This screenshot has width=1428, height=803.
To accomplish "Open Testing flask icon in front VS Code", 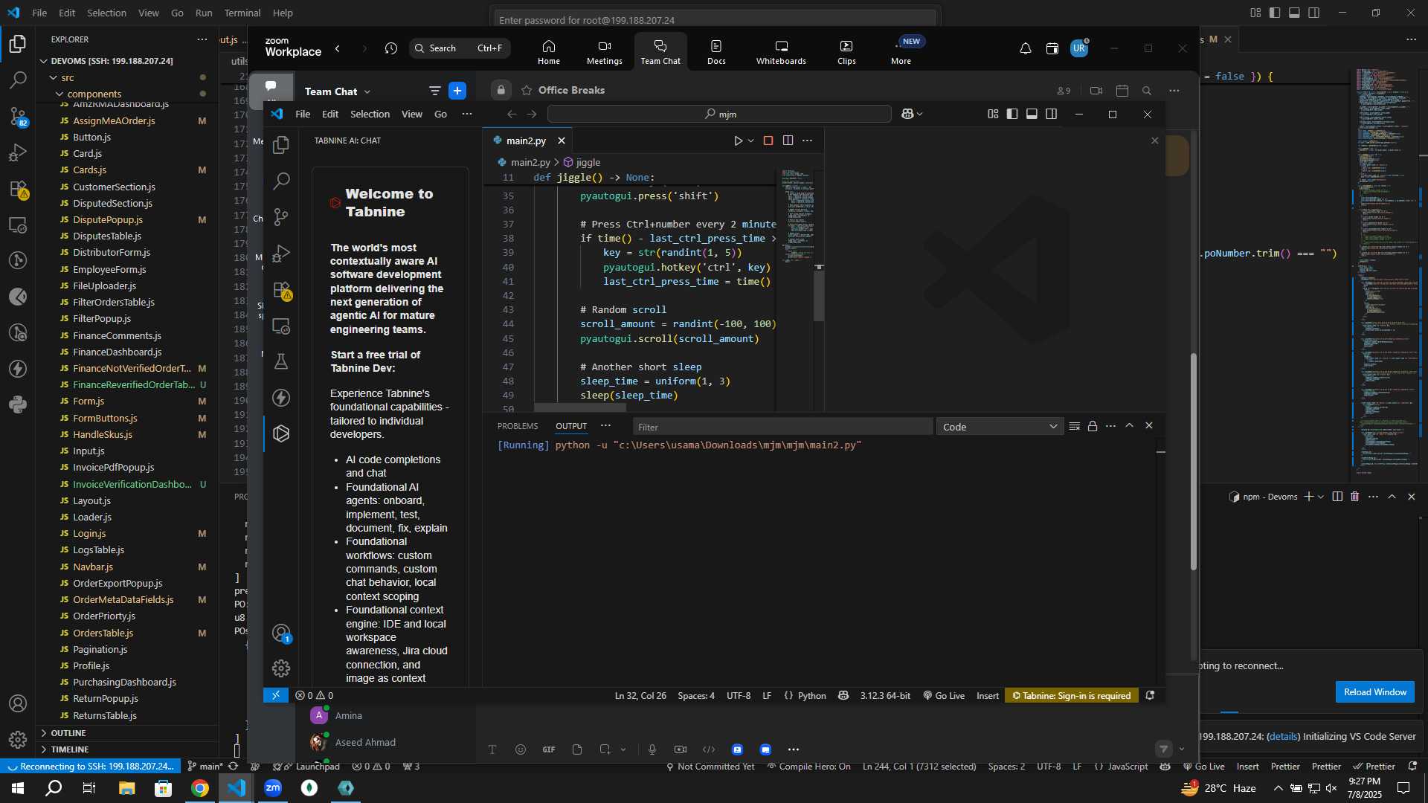I will coord(281,361).
